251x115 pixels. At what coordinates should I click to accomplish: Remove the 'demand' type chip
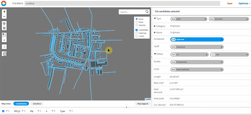coord(247,19)
